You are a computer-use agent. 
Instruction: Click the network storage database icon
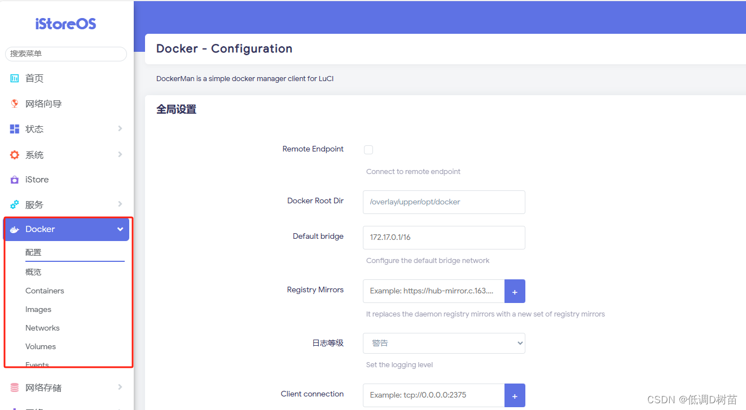[x=15, y=387]
